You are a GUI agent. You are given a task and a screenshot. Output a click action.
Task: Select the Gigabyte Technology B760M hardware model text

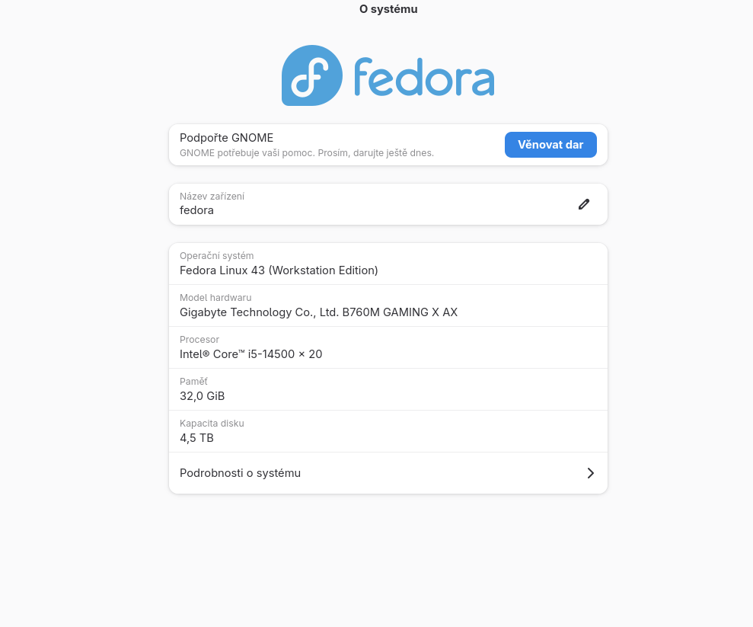click(x=318, y=312)
